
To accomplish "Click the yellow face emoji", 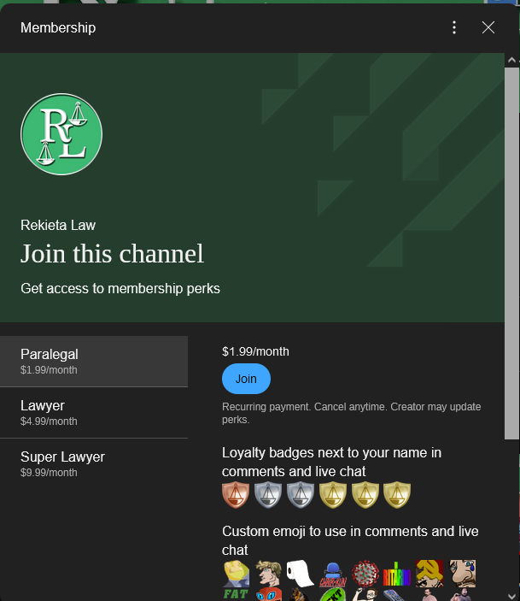I will tap(236, 574).
